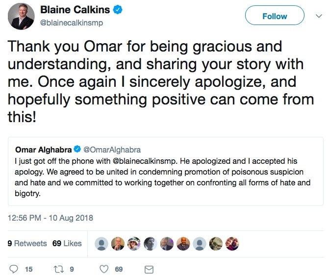Click the Blaine Calkins display name
The height and width of the screenshot is (280, 327).
pyautogui.click(x=75, y=10)
